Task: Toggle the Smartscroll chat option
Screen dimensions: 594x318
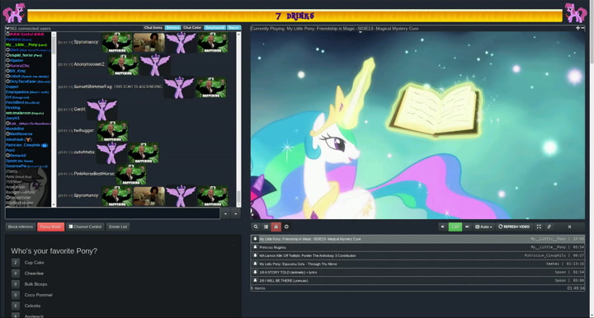Action: tap(214, 28)
